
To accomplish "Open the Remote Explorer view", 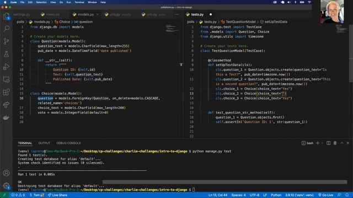I will [6, 79].
